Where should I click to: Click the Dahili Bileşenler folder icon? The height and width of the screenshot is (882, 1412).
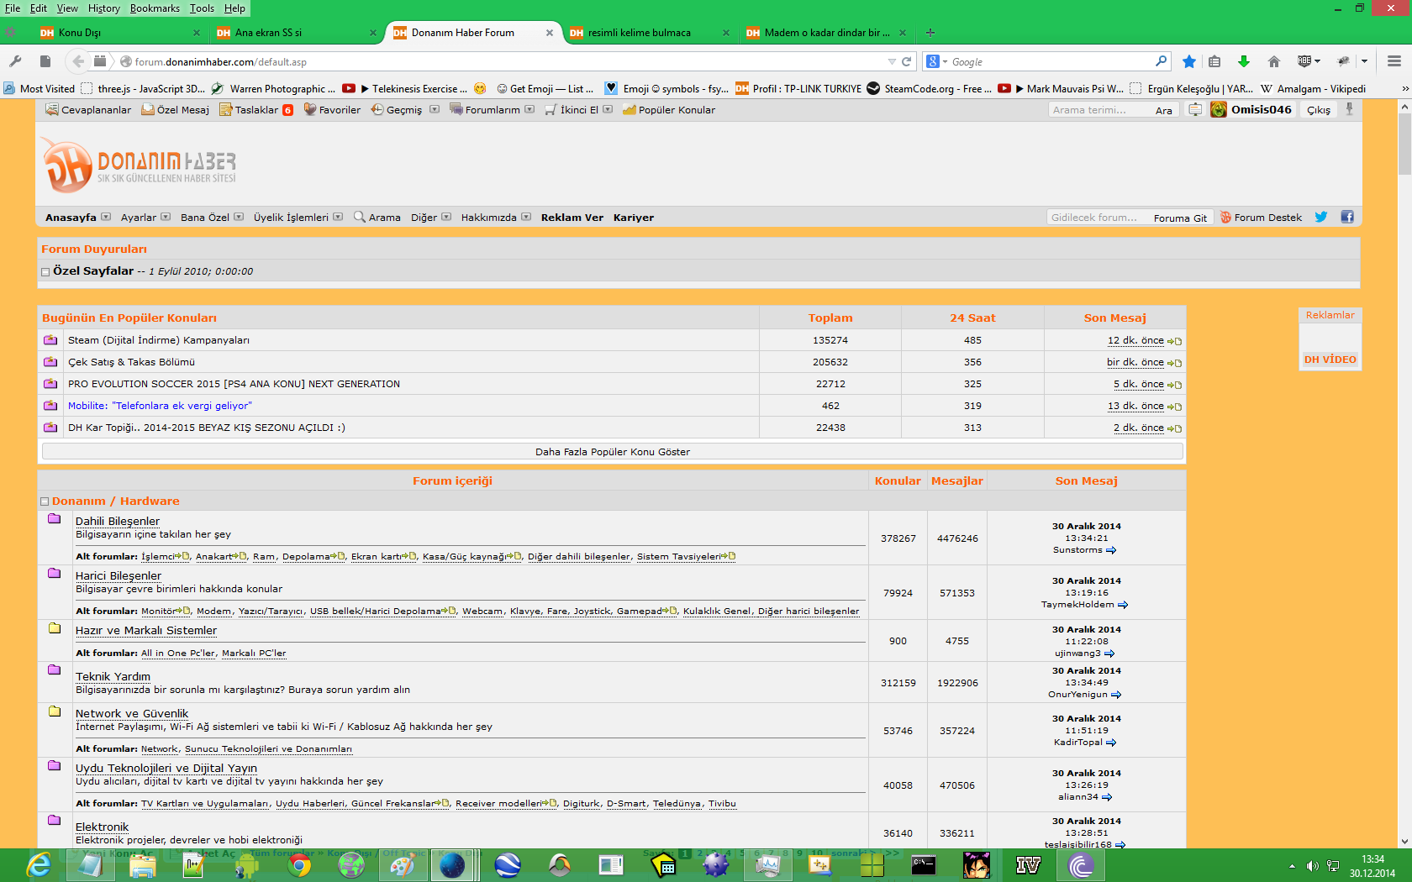point(55,519)
